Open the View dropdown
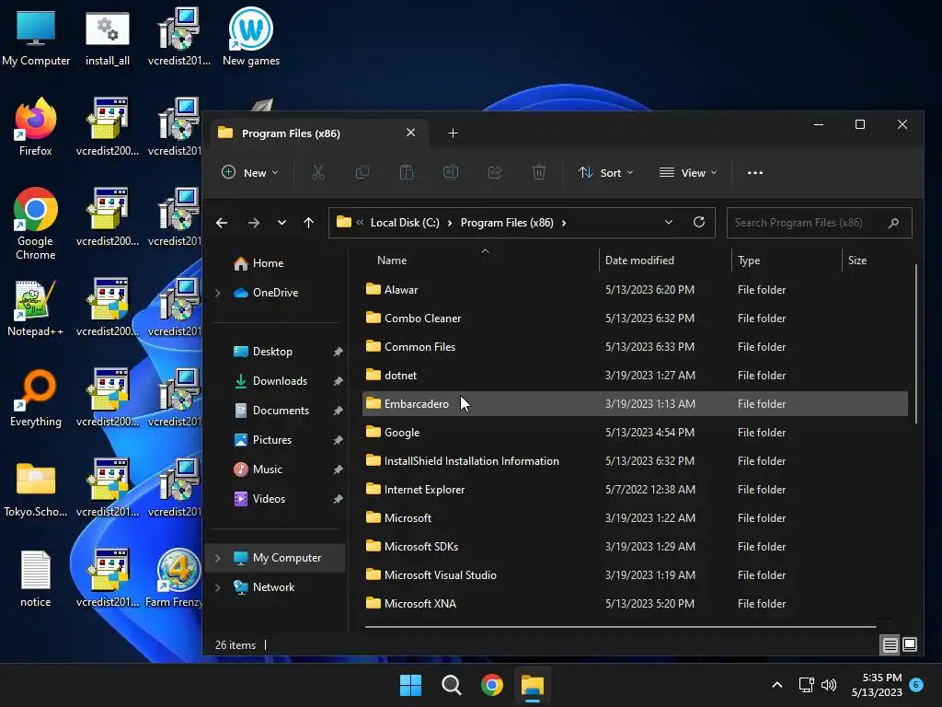The image size is (942, 707). pyautogui.click(x=688, y=172)
